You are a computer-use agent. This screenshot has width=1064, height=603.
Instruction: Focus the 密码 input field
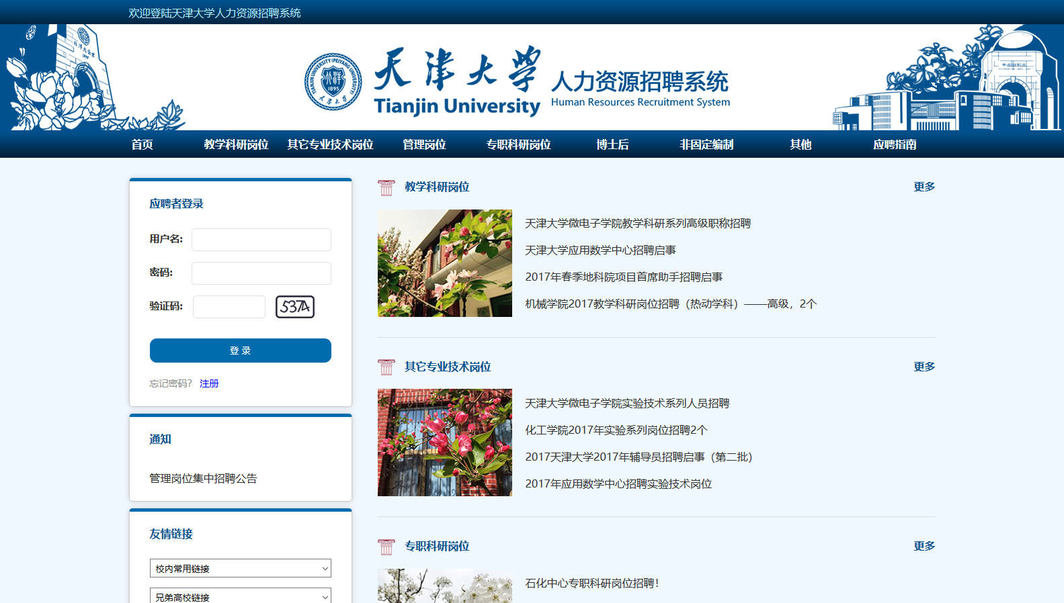coord(261,273)
